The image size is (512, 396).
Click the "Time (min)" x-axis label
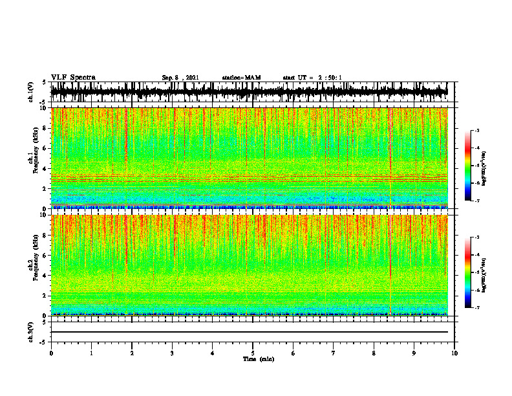tap(259, 359)
